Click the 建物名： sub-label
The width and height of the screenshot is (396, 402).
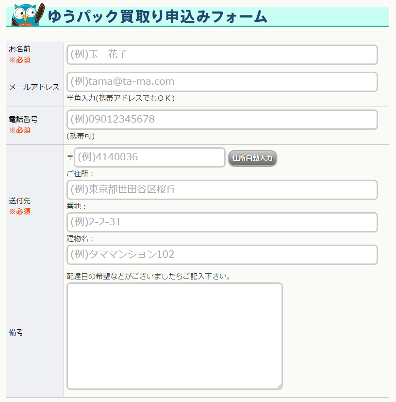80,238
